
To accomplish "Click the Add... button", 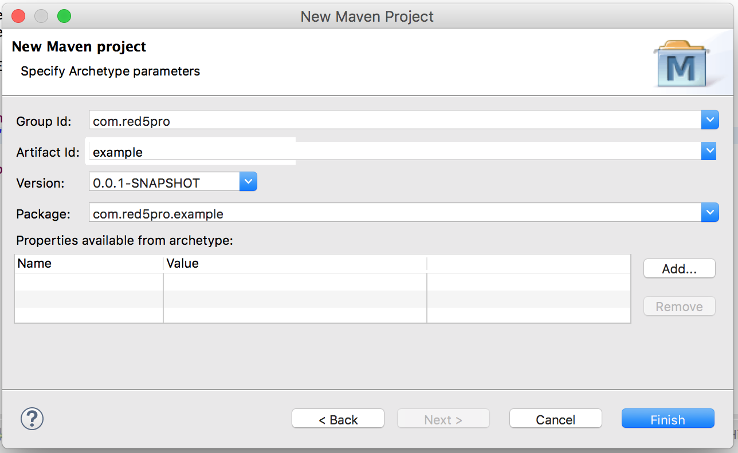I will coord(680,269).
